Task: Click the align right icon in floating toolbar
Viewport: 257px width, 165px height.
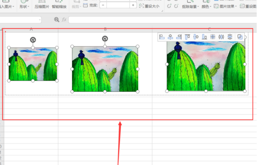Action: point(179,37)
